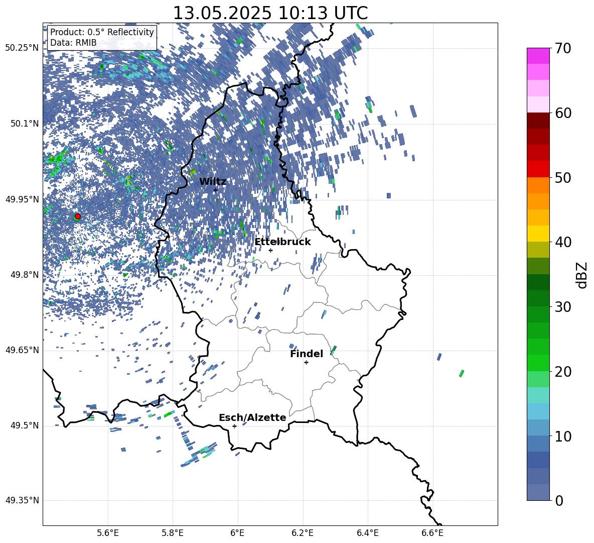Viewport: 594px width, 543px height.
Task: Click the magenta top colorbar segment
Action: pos(538,56)
